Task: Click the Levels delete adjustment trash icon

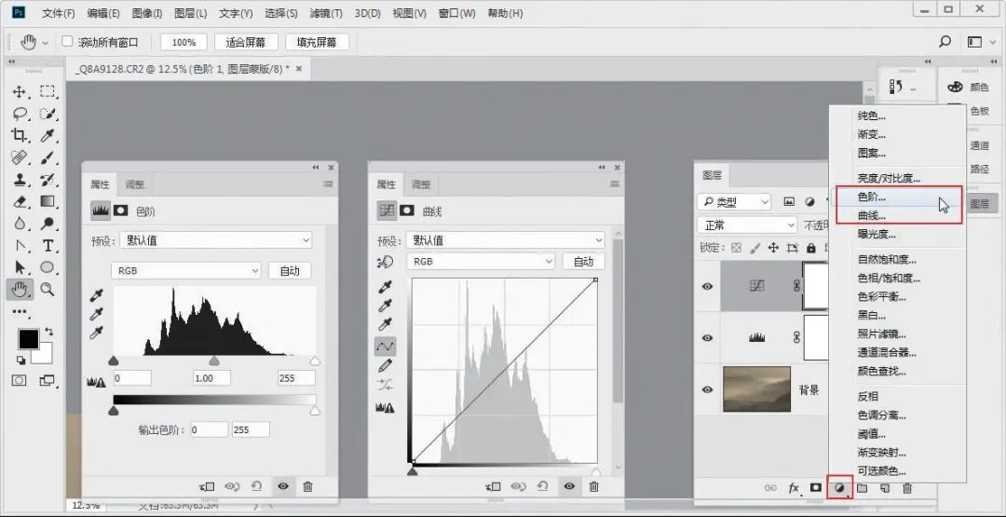Action: click(x=307, y=487)
